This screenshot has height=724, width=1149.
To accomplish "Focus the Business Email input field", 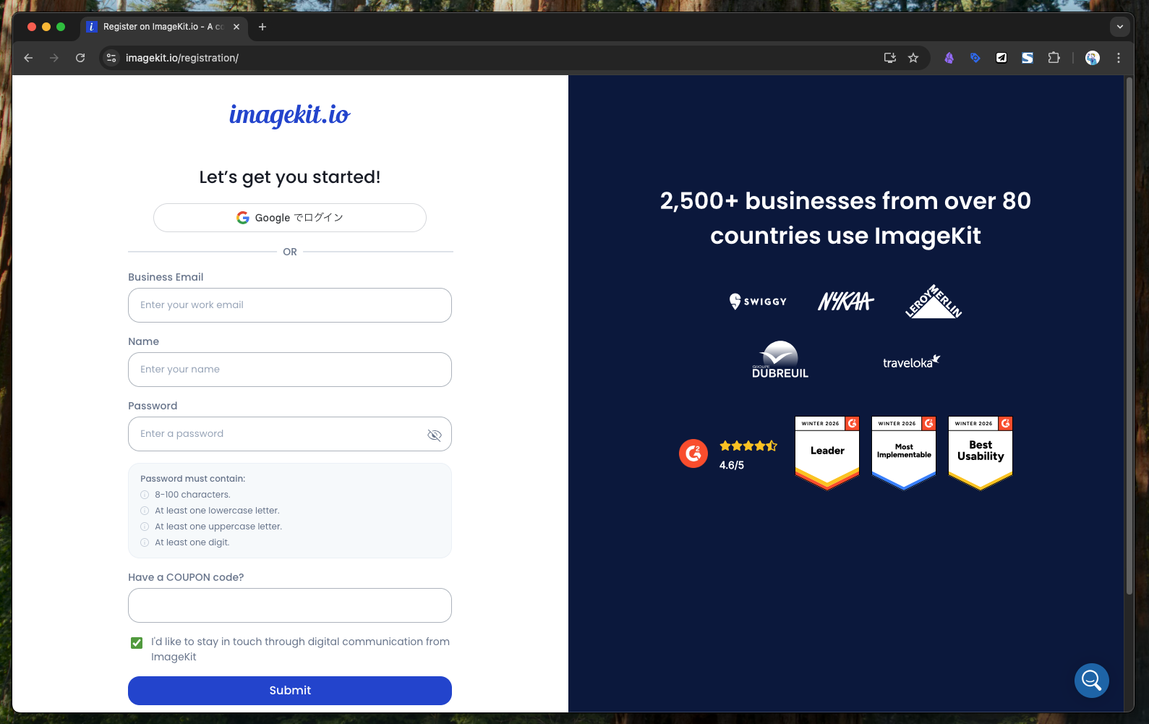I will [x=289, y=305].
